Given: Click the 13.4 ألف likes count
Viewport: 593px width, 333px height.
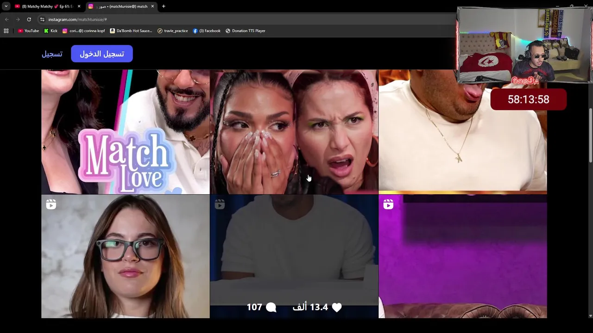Looking at the screenshot, I should (310, 307).
